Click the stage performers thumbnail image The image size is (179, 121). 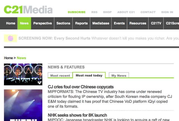tap(23, 74)
